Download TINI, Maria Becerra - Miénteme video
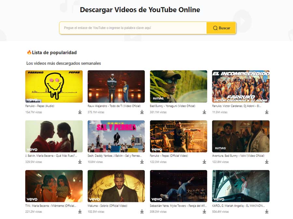The height and width of the screenshot is (219, 293). tap(80, 211)
